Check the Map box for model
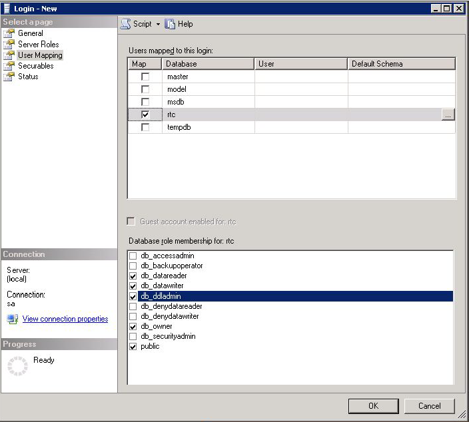Image resolution: width=469 pixels, height=422 pixels. click(145, 89)
